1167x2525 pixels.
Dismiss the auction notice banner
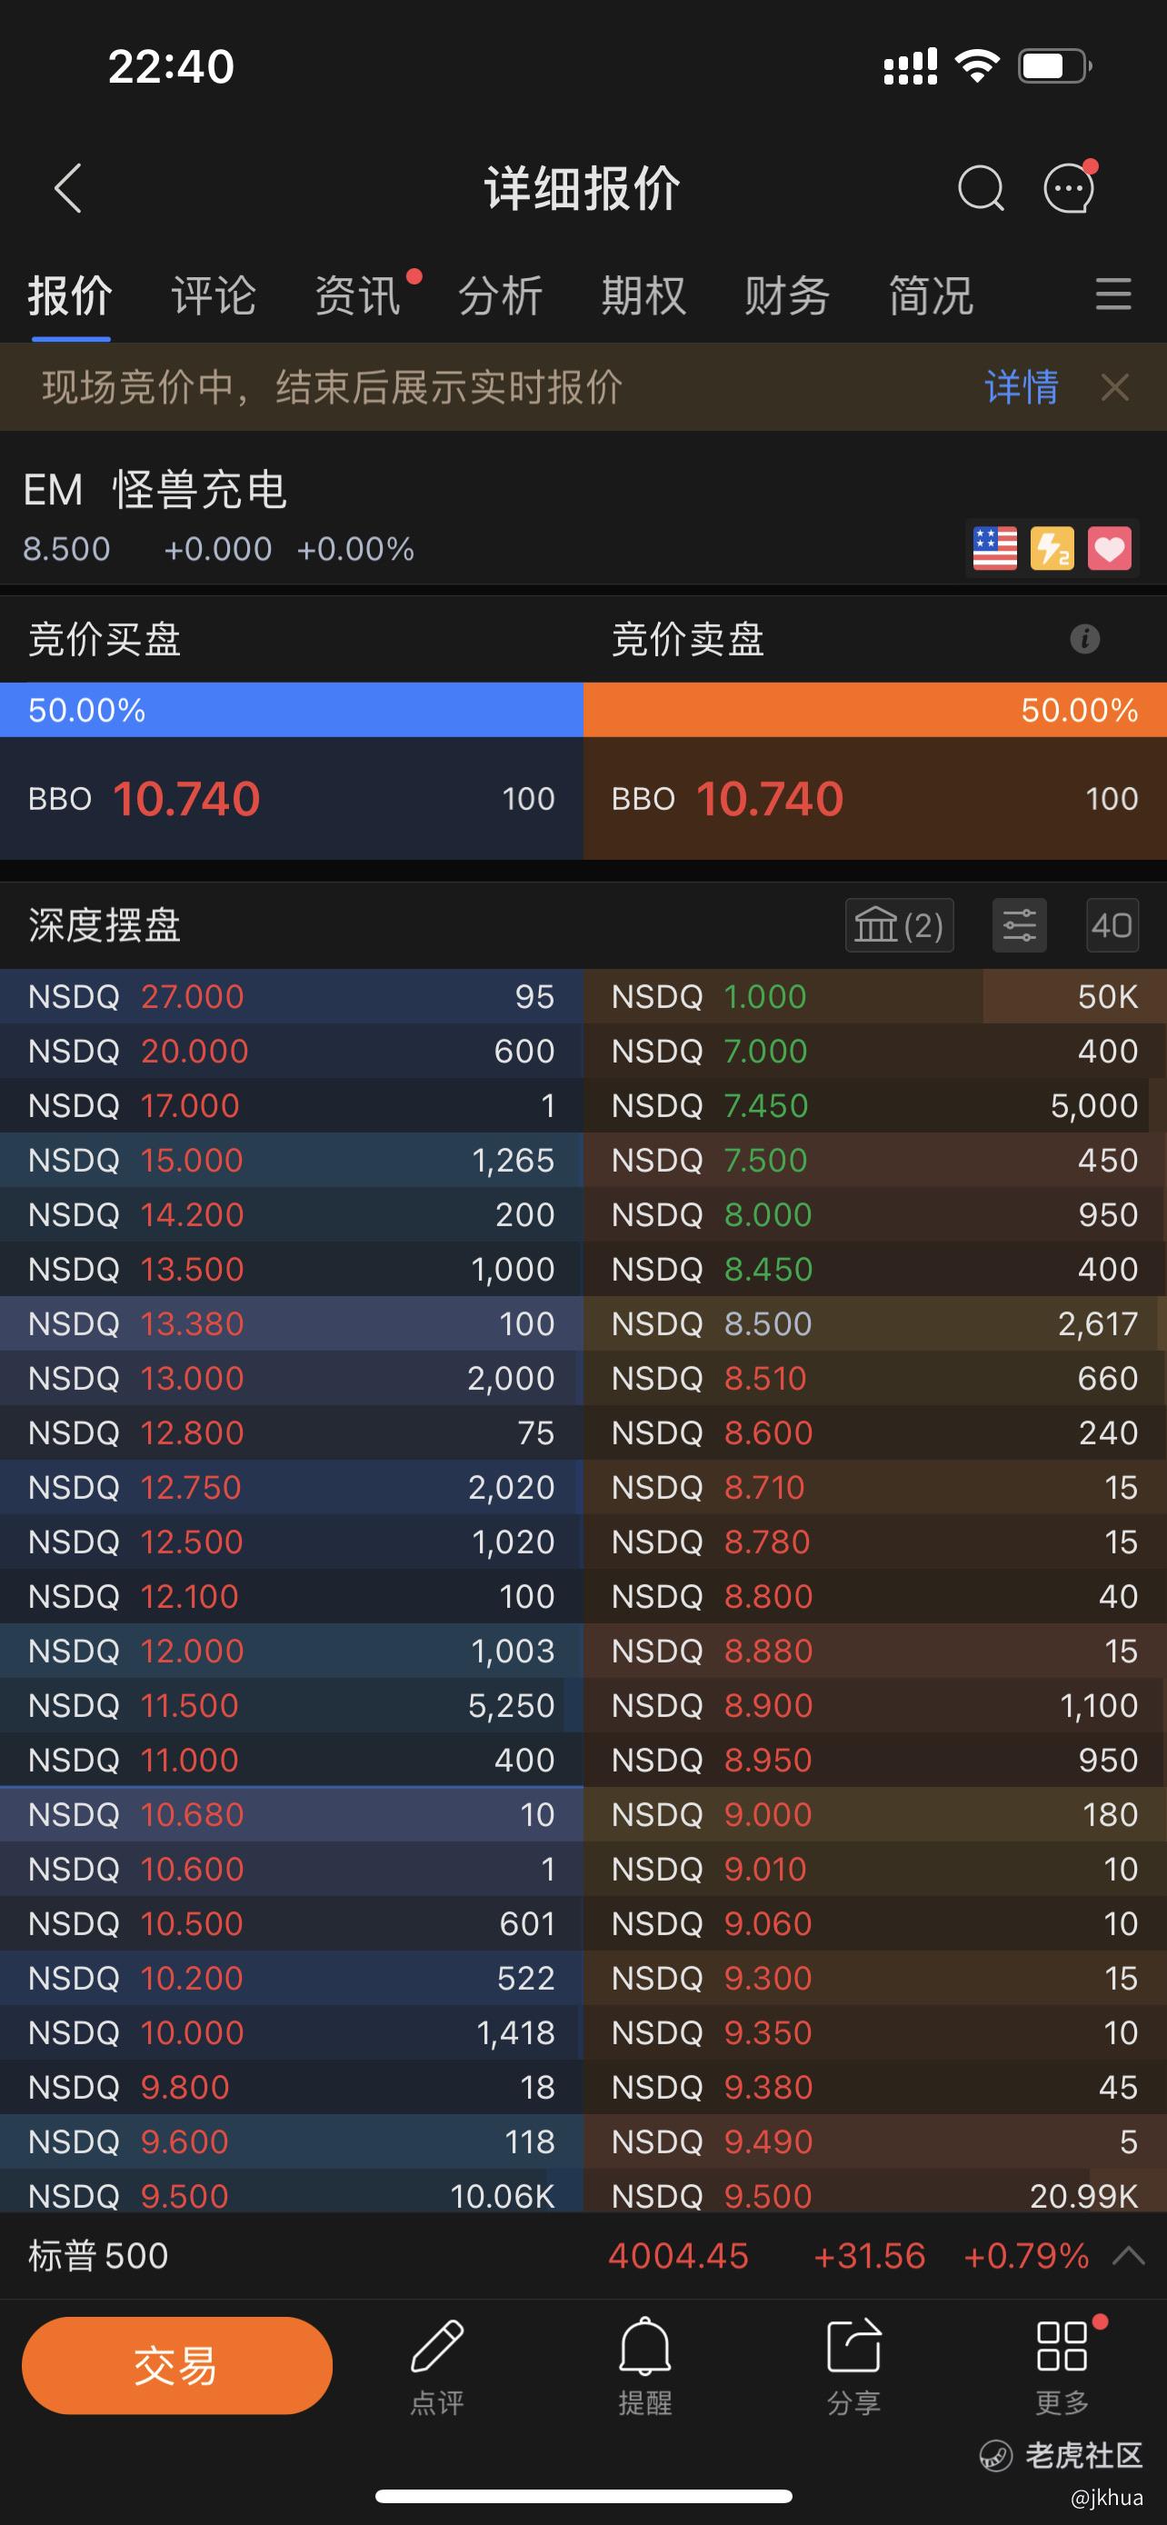[1115, 387]
